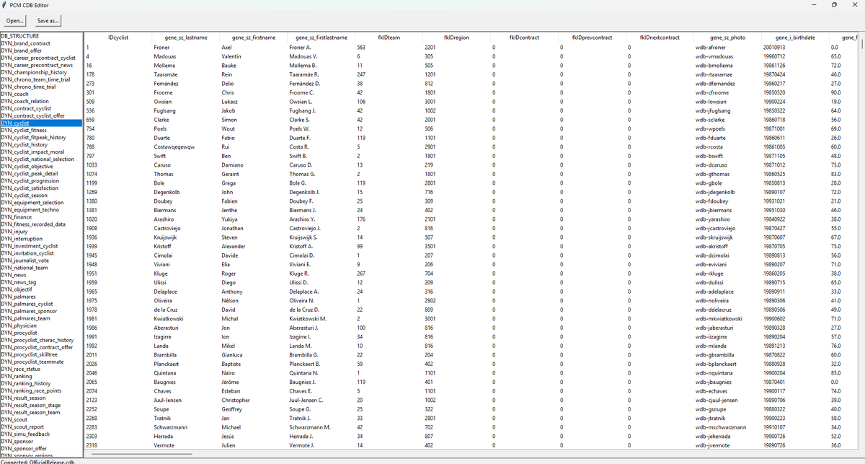Open DYN_news table
The width and height of the screenshot is (865, 464).
tap(14, 274)
